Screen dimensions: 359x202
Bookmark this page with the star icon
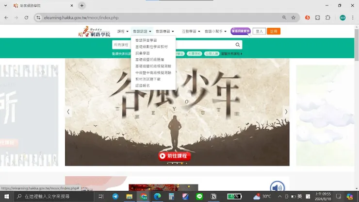294,17
